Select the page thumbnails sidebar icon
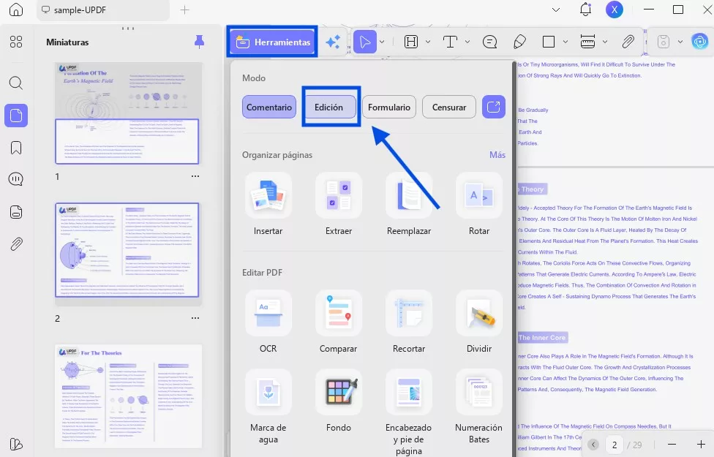 point(16,115)
